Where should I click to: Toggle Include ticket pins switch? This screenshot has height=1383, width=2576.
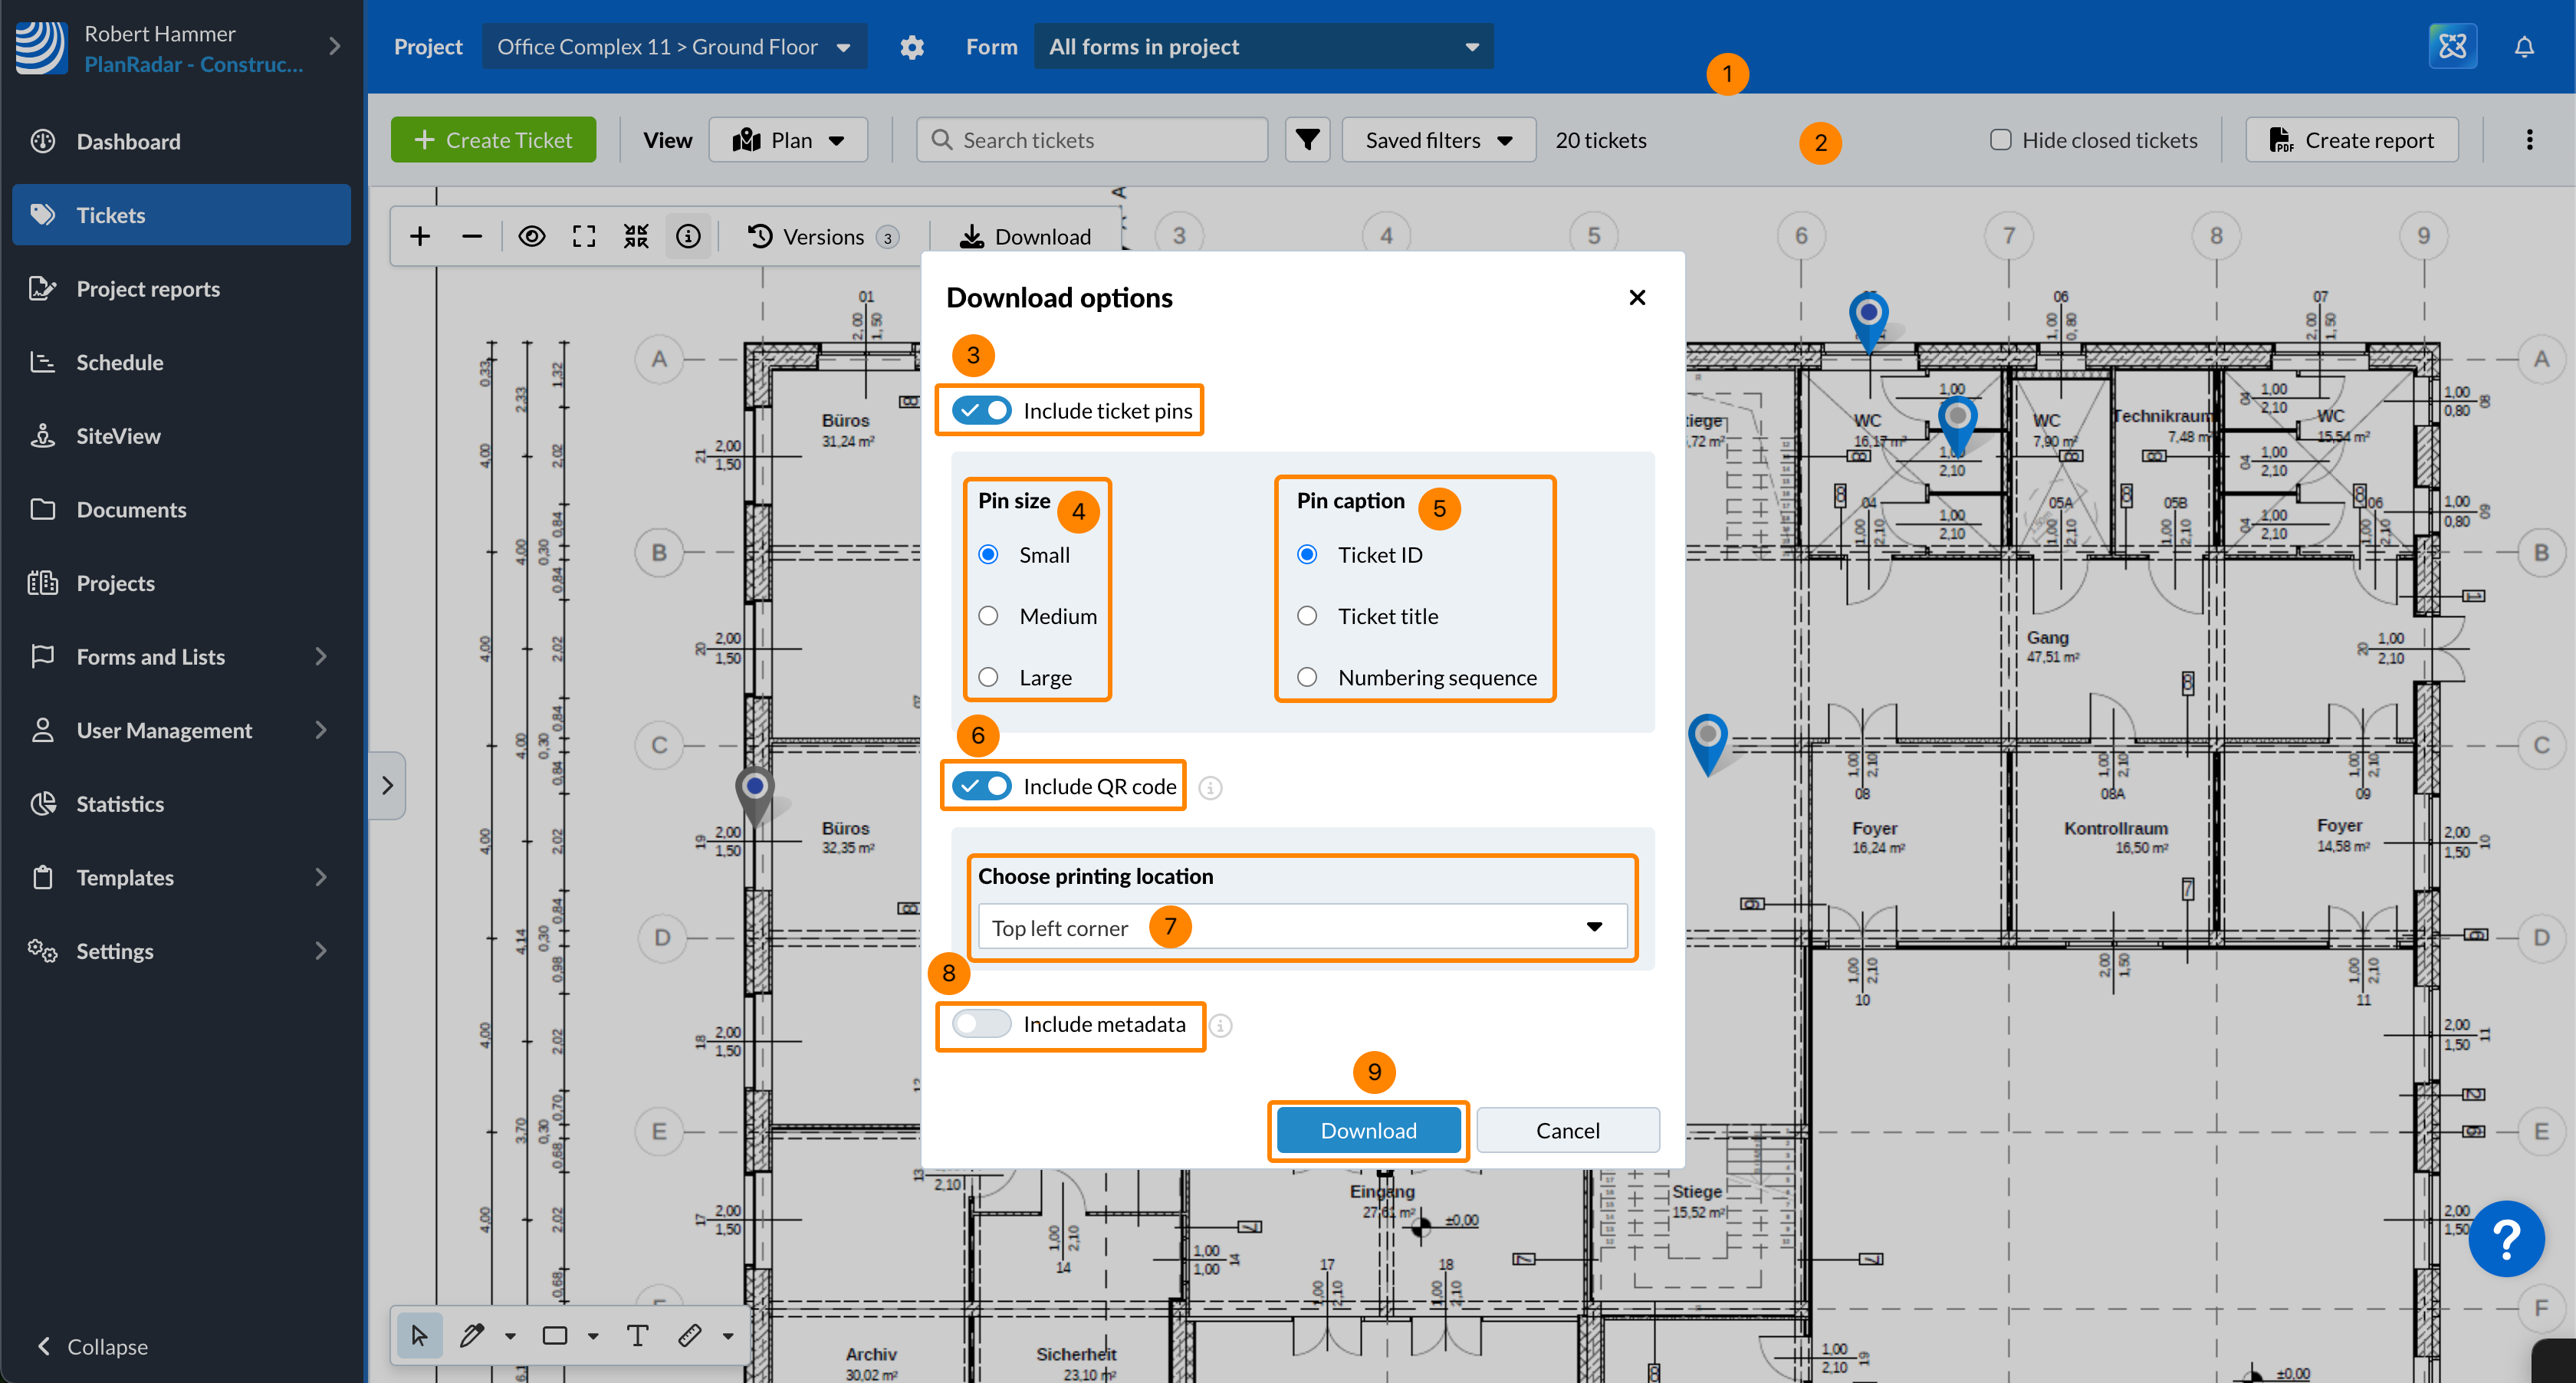pos(982,410)
